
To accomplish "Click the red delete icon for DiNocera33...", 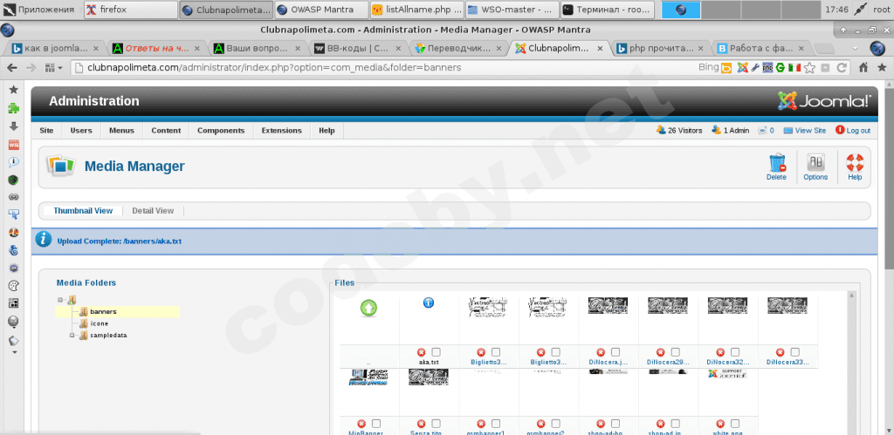I will (x=780, y=352).
